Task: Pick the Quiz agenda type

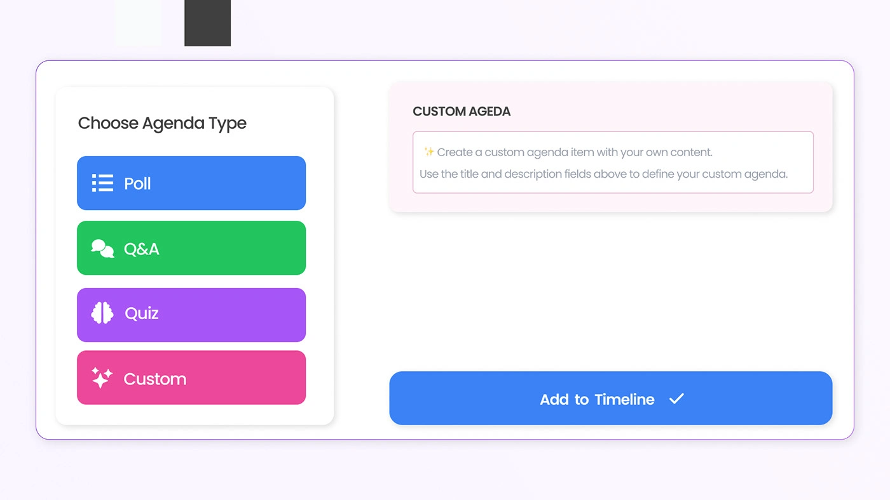Action: (191, 315)
